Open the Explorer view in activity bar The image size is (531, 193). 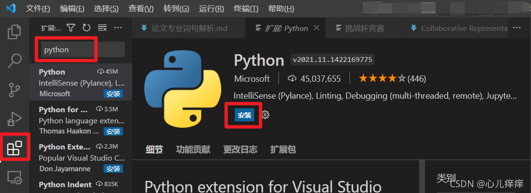pyautogui.click(x=15, y=31)
